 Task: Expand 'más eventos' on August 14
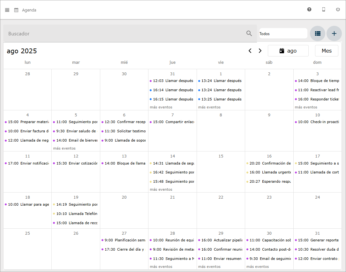(x=161, y=189)
